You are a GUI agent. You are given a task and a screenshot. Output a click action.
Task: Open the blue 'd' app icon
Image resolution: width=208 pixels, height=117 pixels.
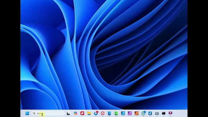[150, 113]
